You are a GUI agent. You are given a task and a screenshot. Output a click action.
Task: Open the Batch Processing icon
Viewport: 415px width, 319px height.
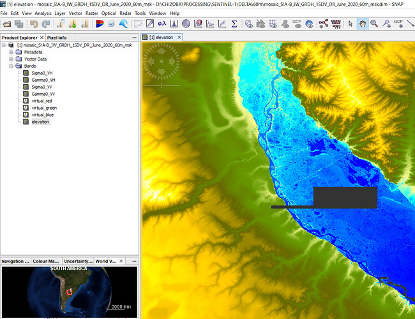pos(336,24)
